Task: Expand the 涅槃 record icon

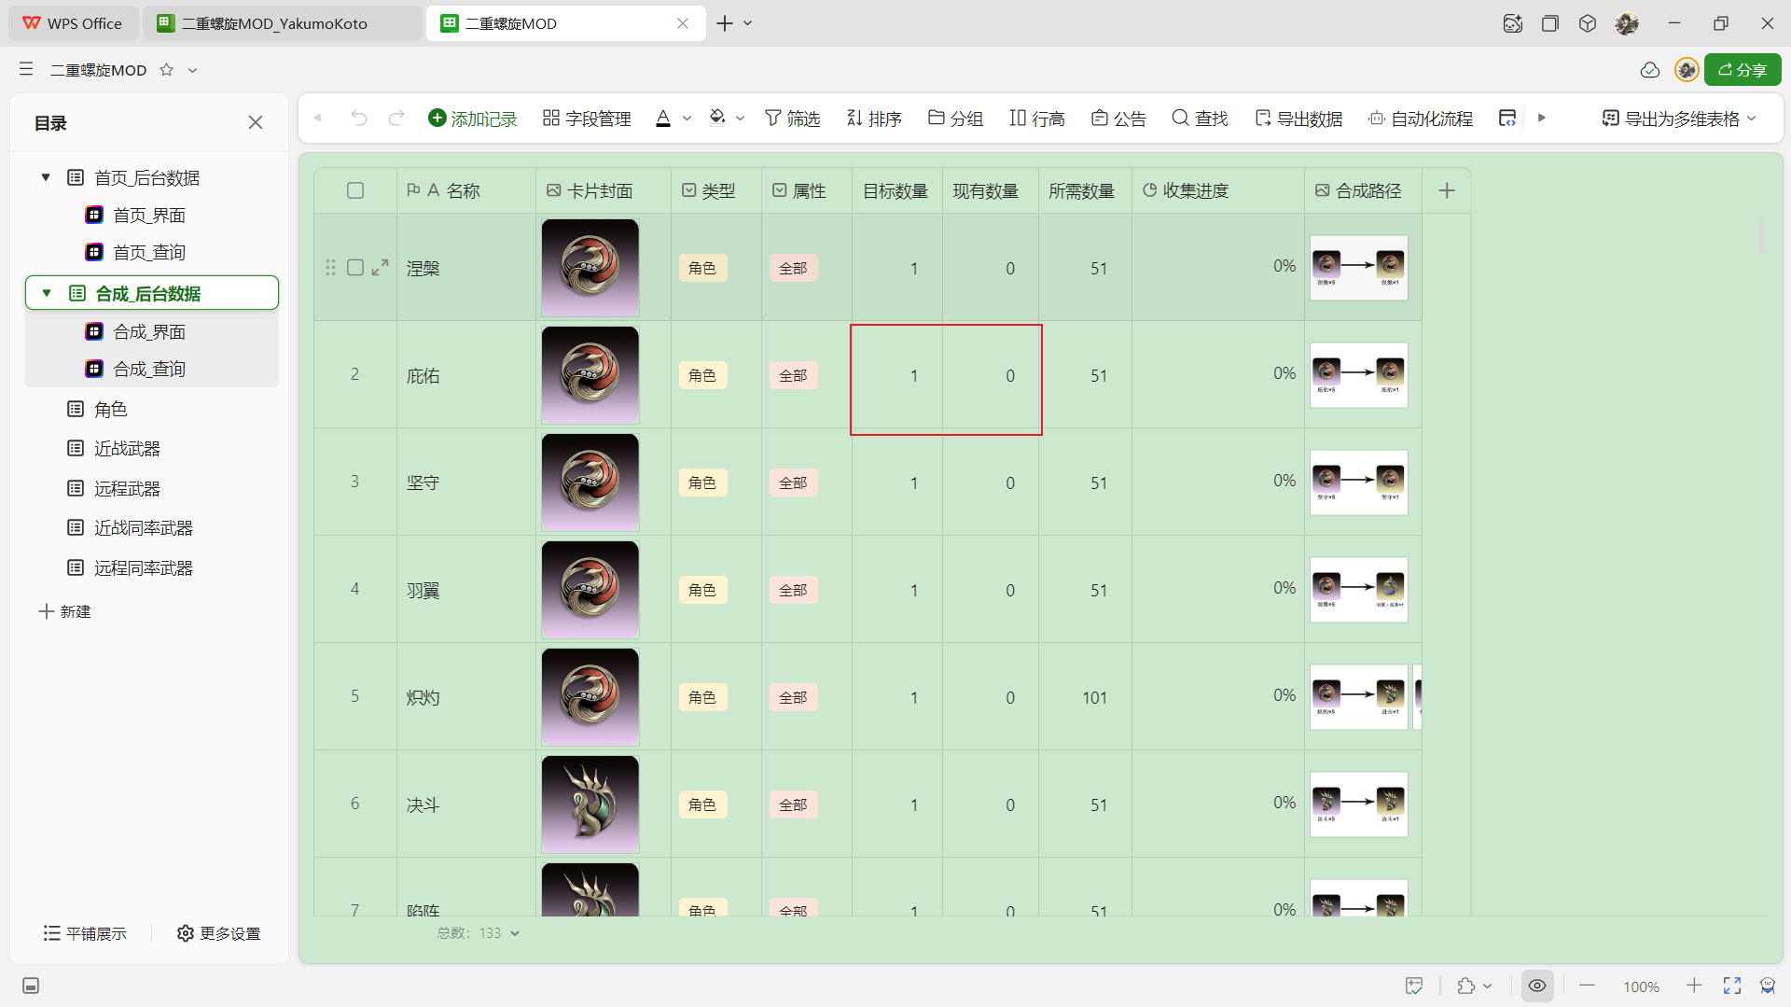Action: point(380,268)
